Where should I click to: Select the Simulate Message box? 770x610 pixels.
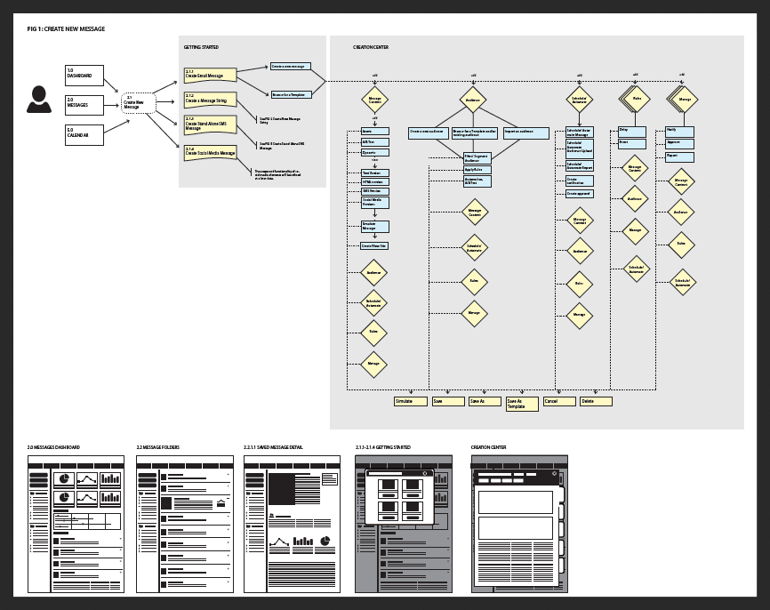click(375, 227)
